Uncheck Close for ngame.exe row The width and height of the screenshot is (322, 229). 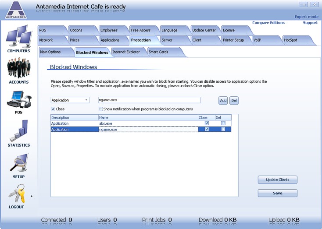207,129
